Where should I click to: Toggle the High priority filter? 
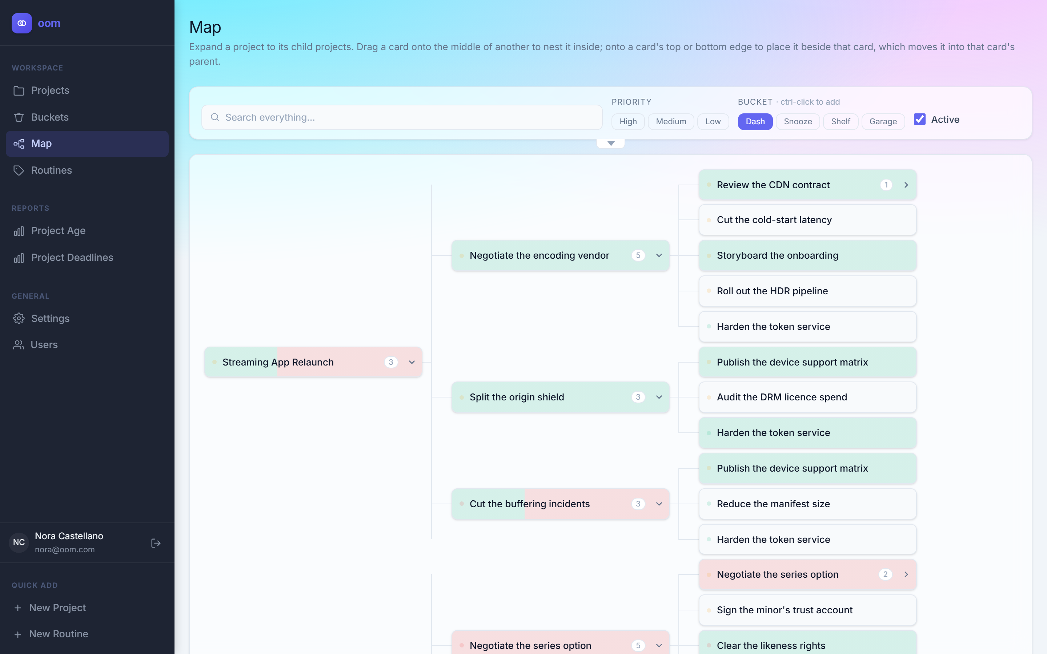click(x=628, y=122)
